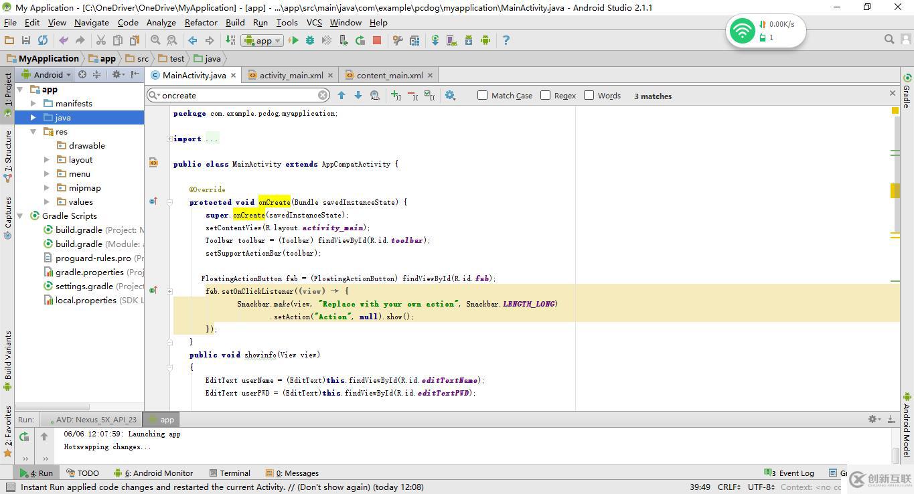
Task: Toggle the Words checkbox
Action: (x=589, y=95)
